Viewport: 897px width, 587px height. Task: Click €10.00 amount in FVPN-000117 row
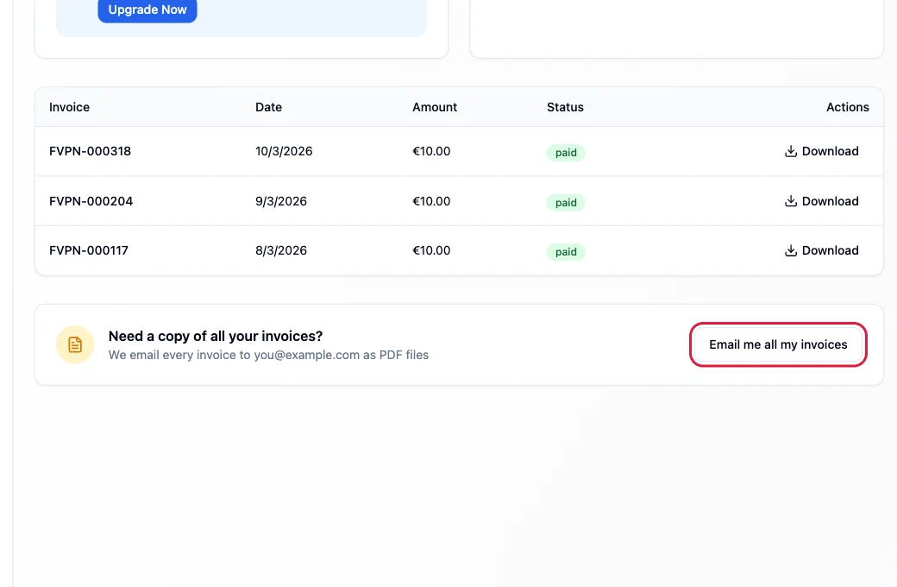(431, 250)
